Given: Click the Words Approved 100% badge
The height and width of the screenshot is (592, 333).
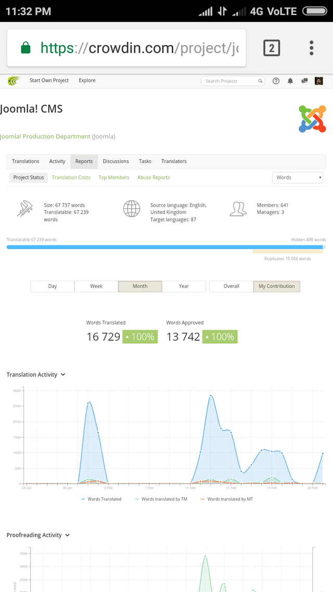Looking at the screenshot, I should pyautogui.click(x=220, y=337).
